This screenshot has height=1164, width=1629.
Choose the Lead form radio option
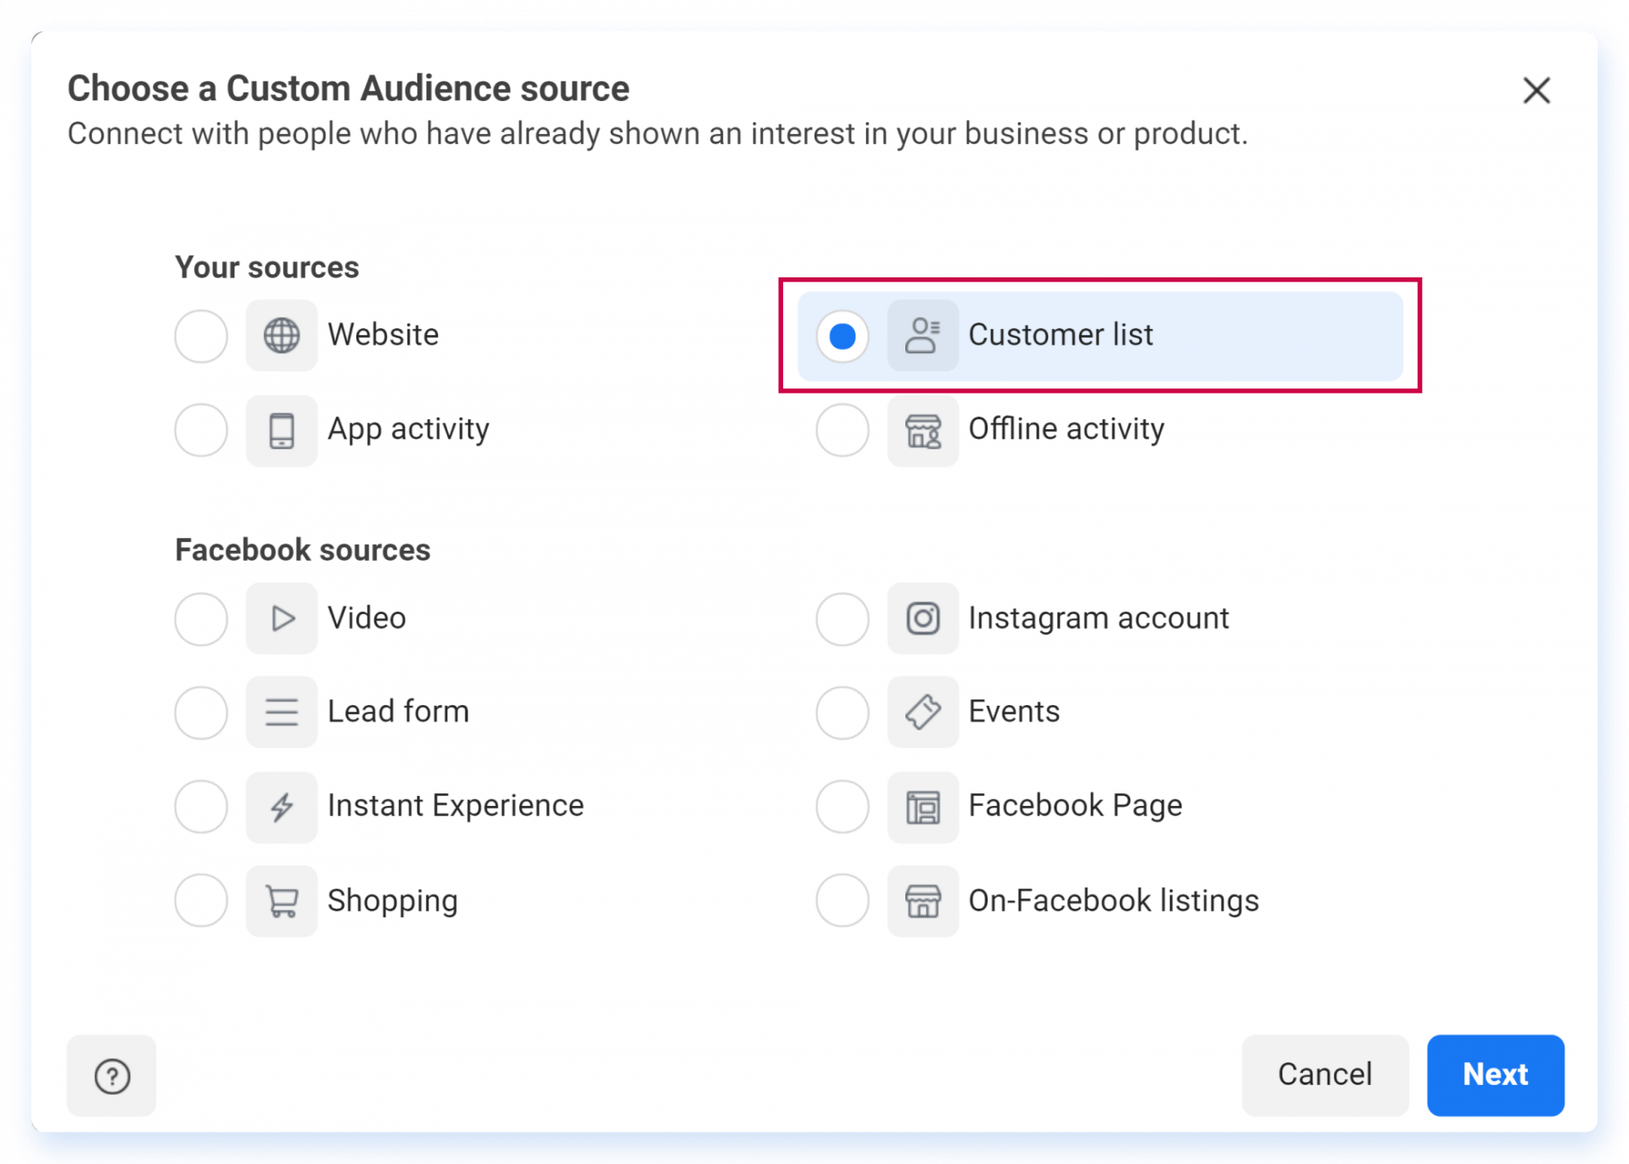pyautogui.click(x=201, y=713)
